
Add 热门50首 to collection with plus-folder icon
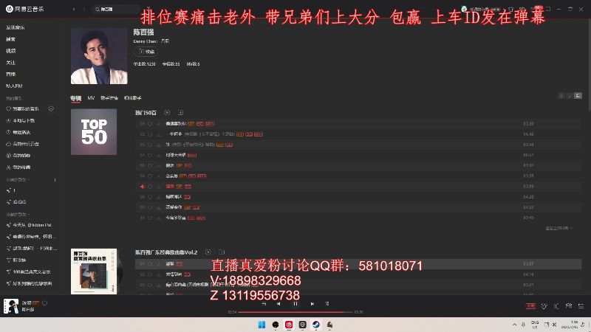(180, 113)
